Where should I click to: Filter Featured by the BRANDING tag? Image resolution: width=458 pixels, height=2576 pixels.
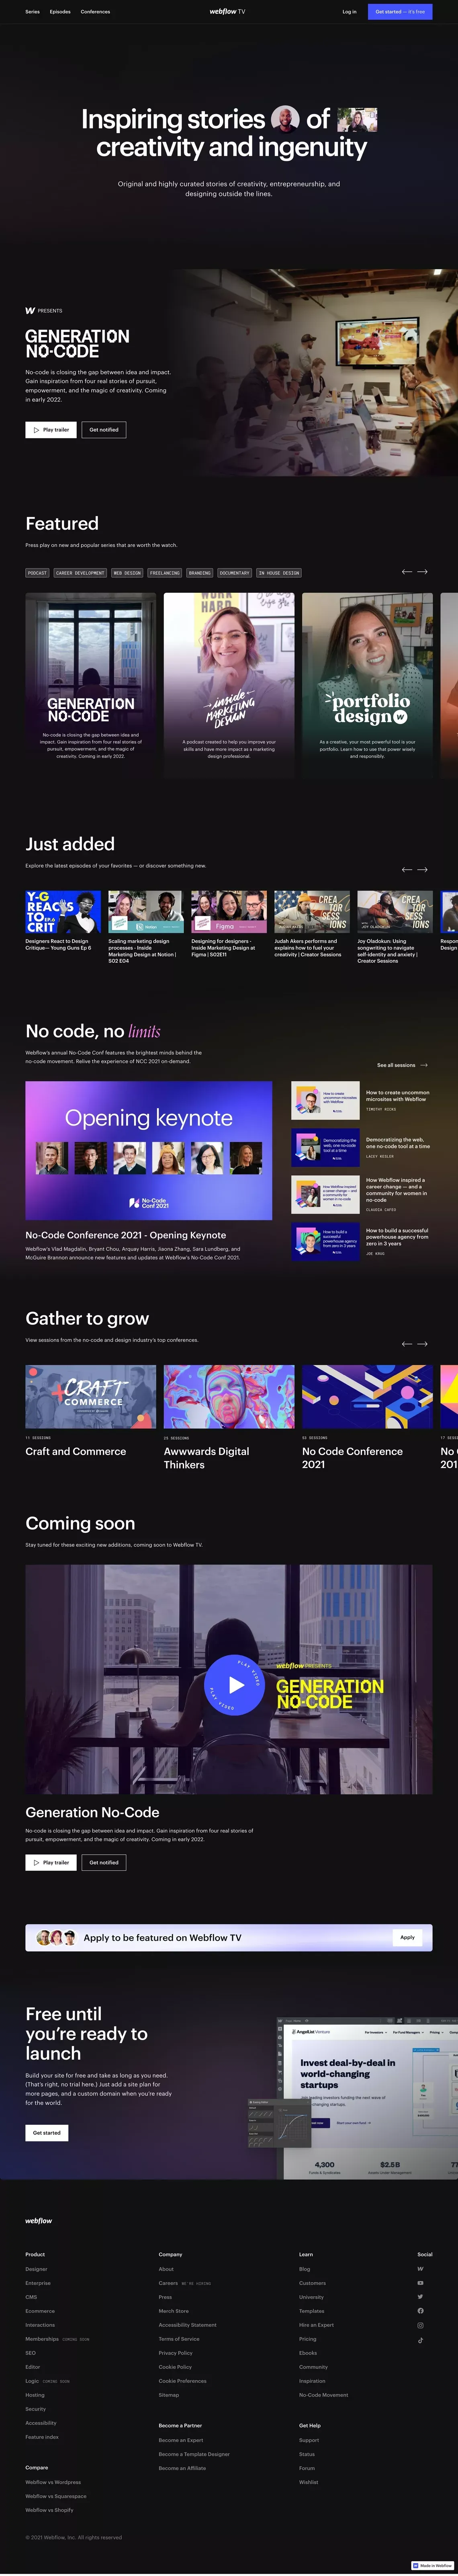pos(200,573)
